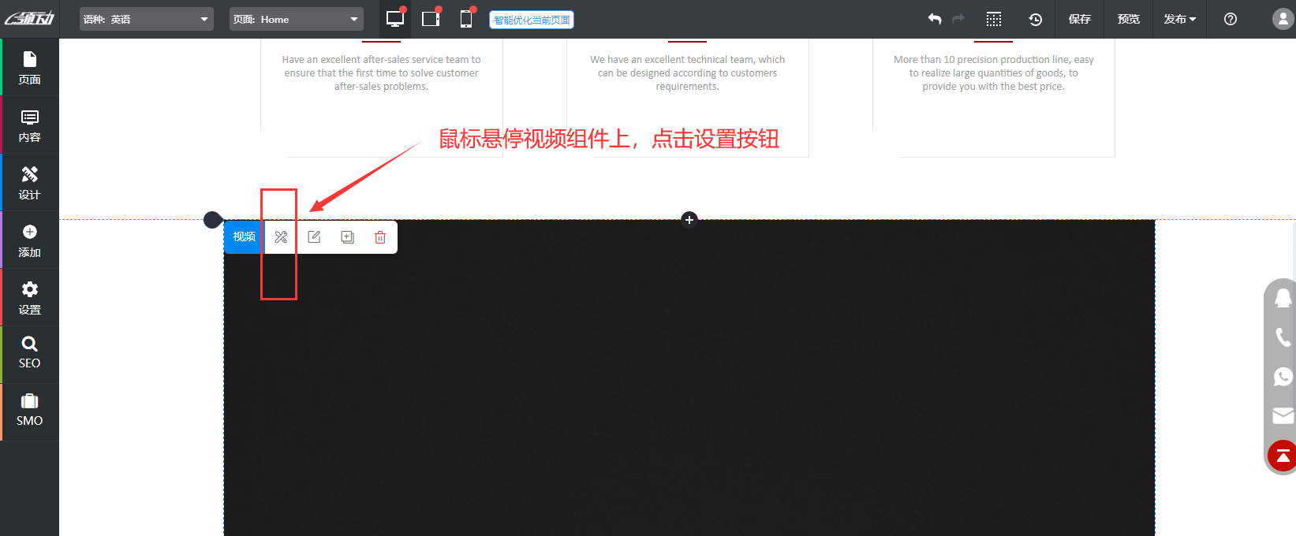Open the 设计 (Design) sidebar panel
This screenshot has height=536, width=1296.
[30, 183]
